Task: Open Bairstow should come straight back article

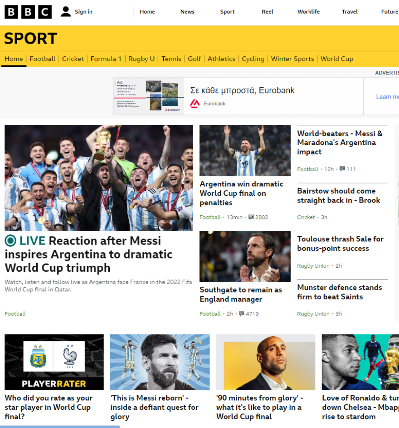Action: click(339, 195)
